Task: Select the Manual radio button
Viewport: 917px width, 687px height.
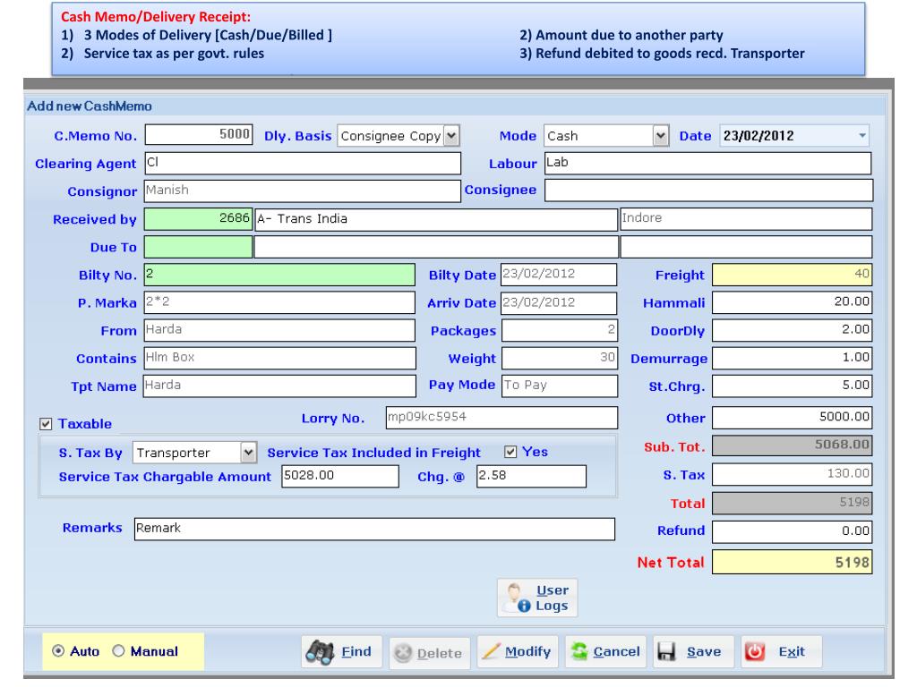Action: click(119, 651)
